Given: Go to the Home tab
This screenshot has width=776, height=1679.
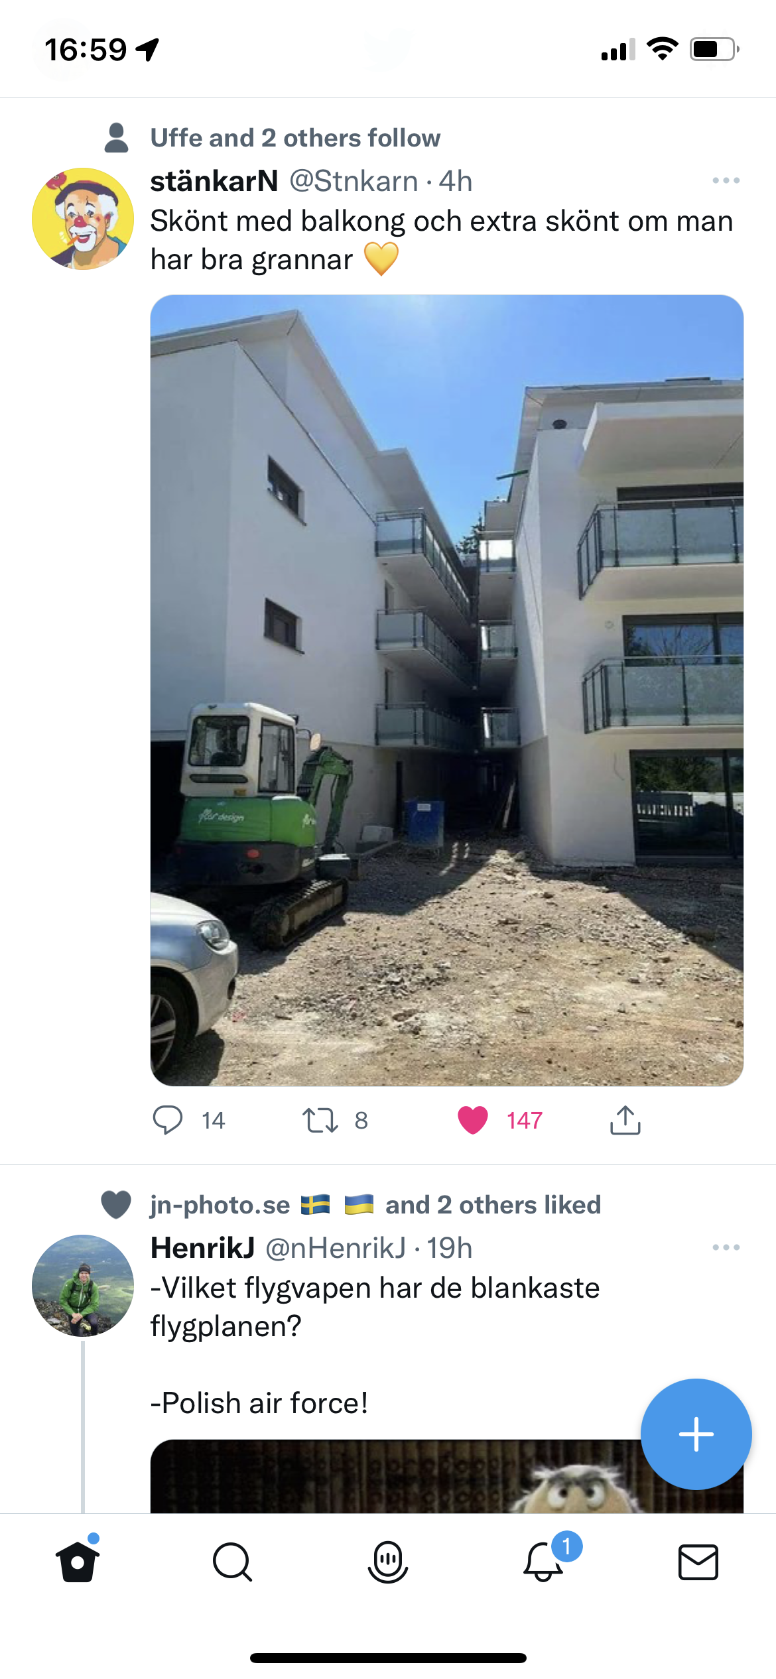Looking at the screenshot, I should click(78, 1562).
